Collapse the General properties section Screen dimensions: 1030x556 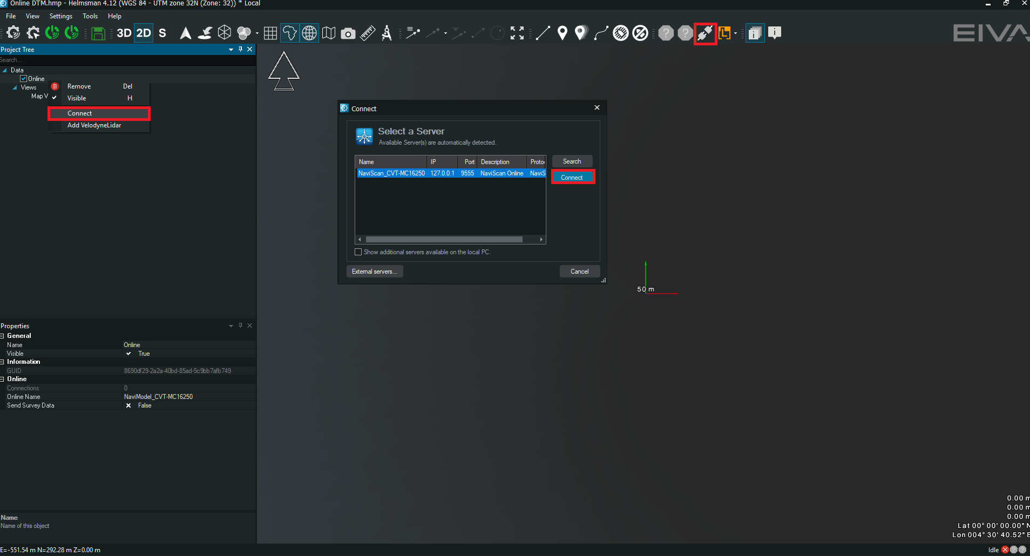[x=3, y=336]
